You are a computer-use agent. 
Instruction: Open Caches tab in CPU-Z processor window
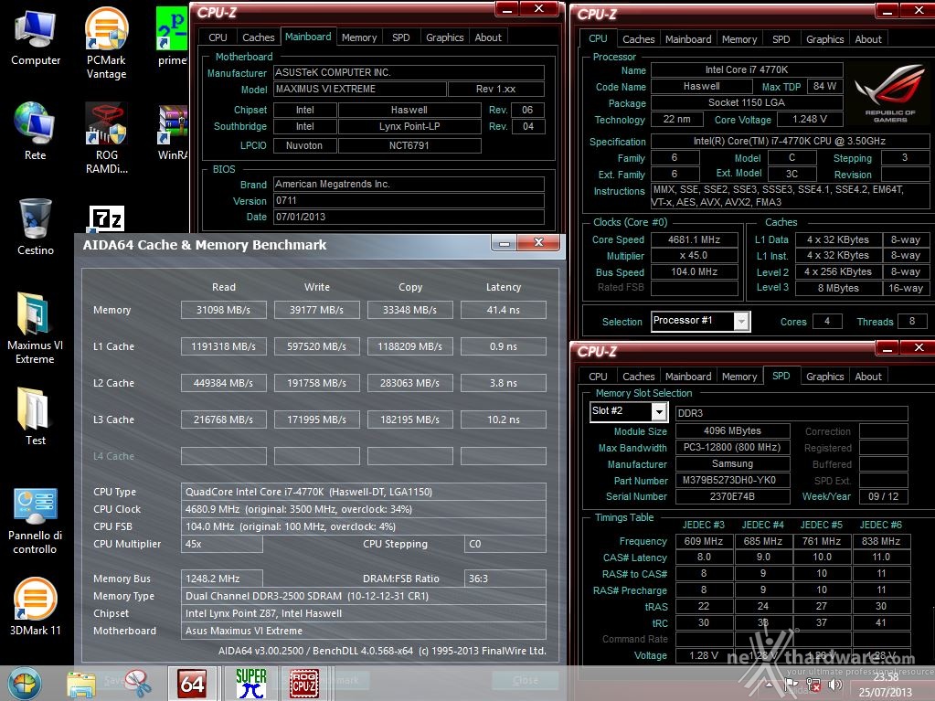coord(638,39)
